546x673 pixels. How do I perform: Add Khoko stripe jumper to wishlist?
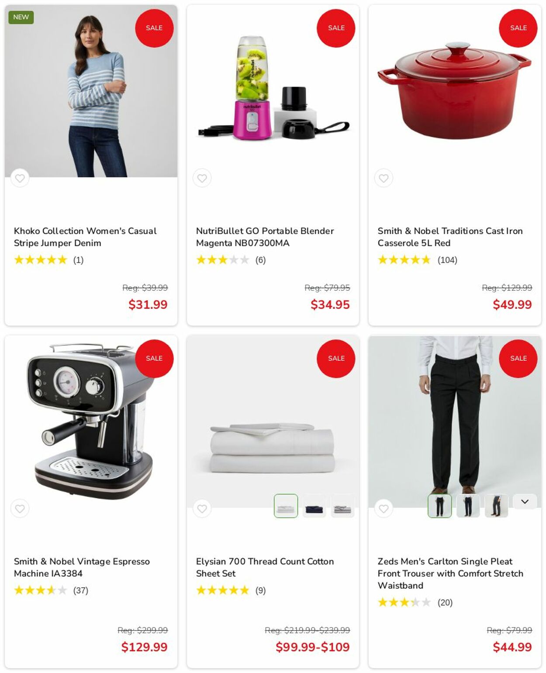pos(20,178)
